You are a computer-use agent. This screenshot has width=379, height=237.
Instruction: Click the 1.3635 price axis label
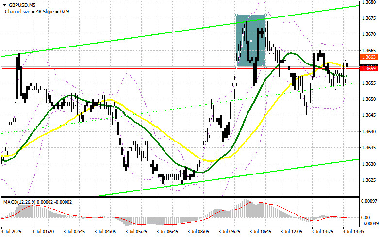click(x=369, y=148)
